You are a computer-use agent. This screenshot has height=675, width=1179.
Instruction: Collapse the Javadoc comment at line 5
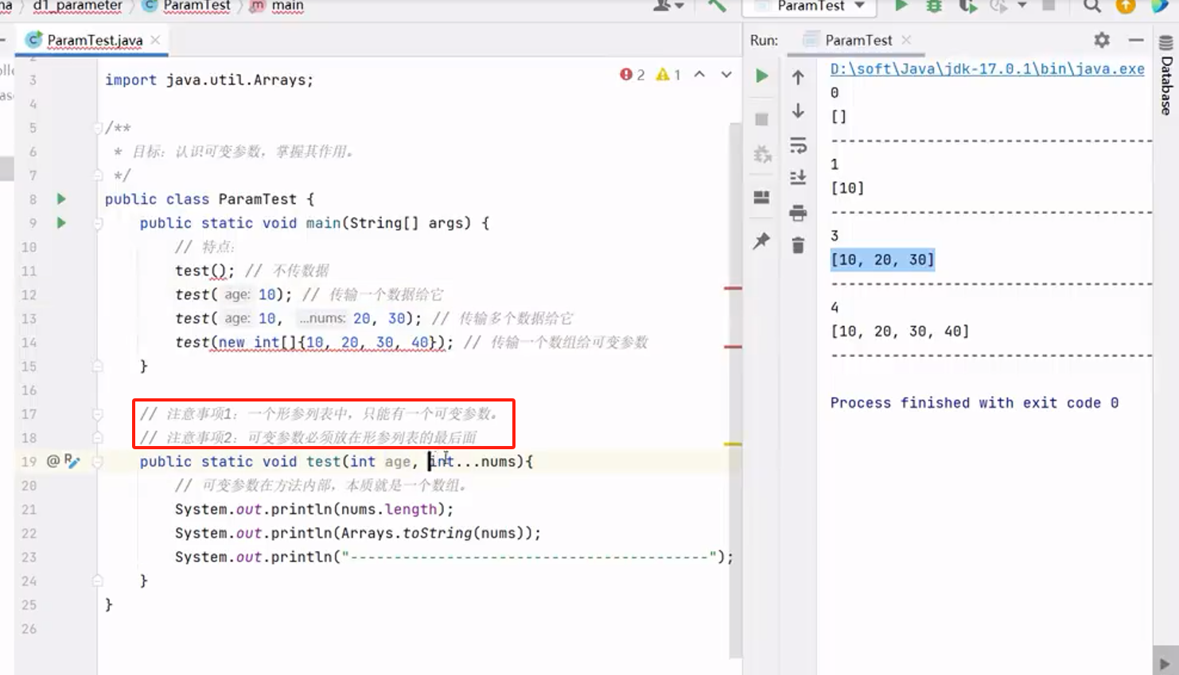pyautogui.click(x=97, y=127)
